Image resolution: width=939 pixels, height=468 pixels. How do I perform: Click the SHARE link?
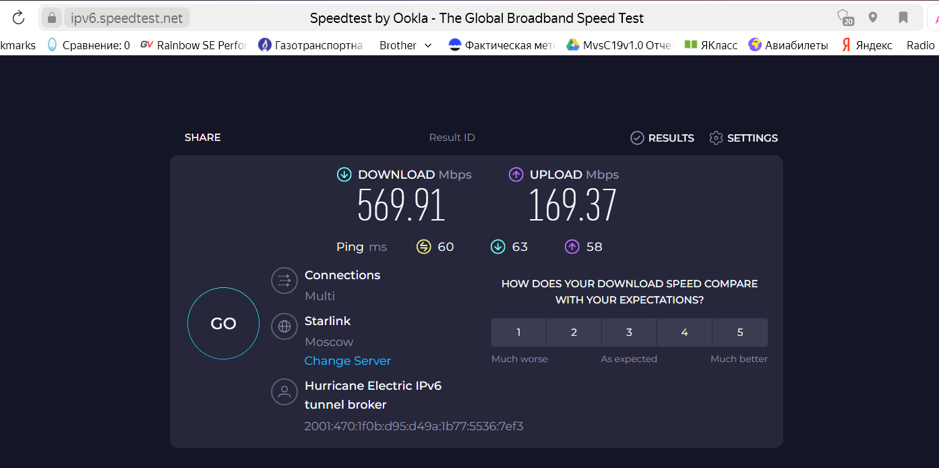[x=203, y=138]
